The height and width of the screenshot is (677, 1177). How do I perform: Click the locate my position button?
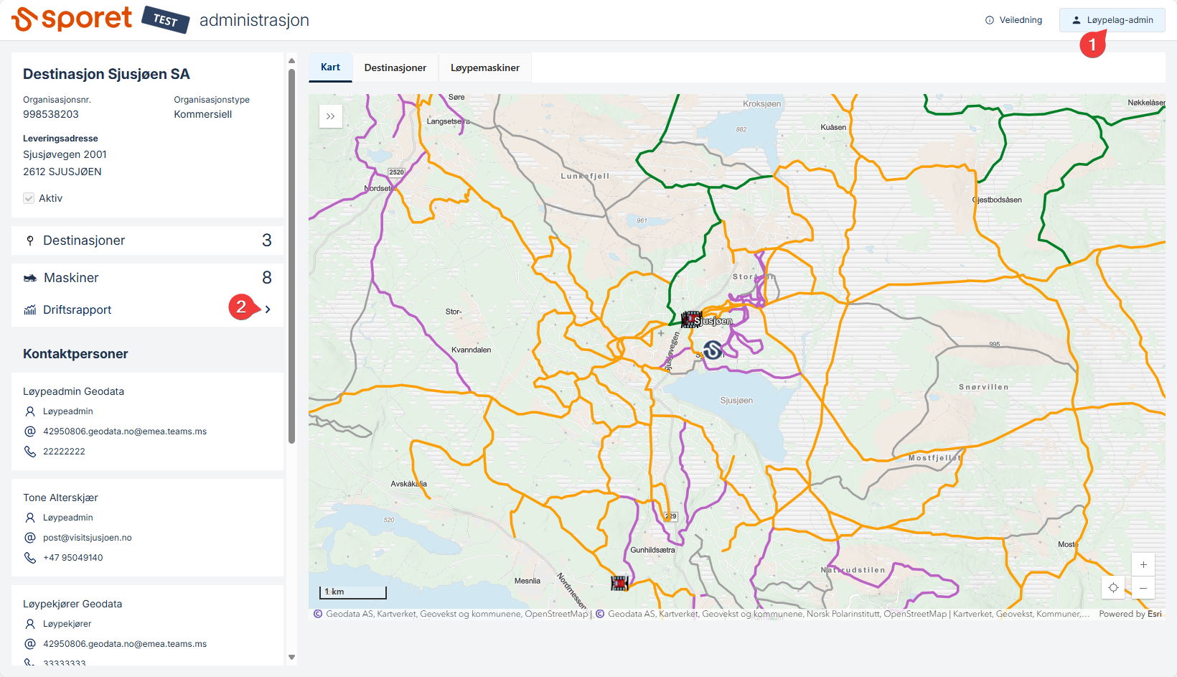(x=1113, y=588)
